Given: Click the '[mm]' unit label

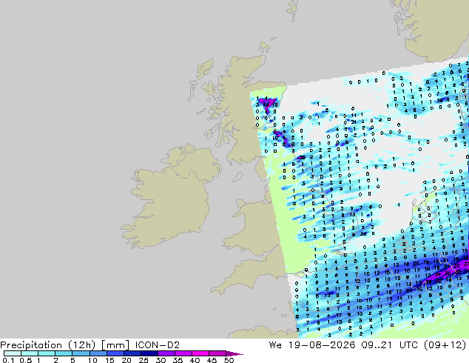Looking at the screenshot, I should click(115, 345).
